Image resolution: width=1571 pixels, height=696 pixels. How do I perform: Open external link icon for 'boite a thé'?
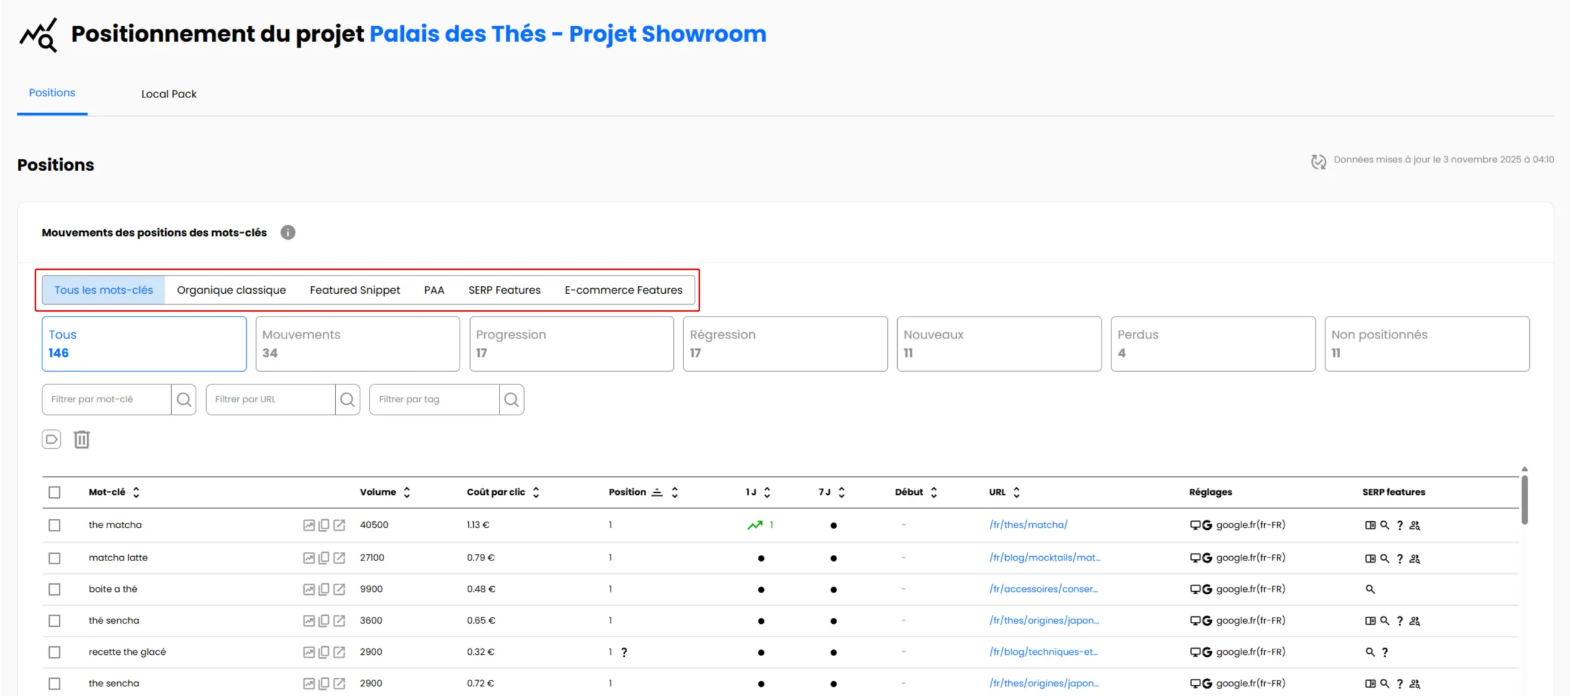[x=339, y=589]
